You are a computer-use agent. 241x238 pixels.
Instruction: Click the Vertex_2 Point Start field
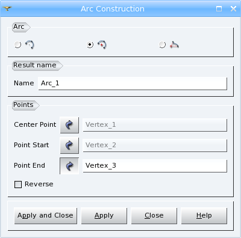point(155,145)
